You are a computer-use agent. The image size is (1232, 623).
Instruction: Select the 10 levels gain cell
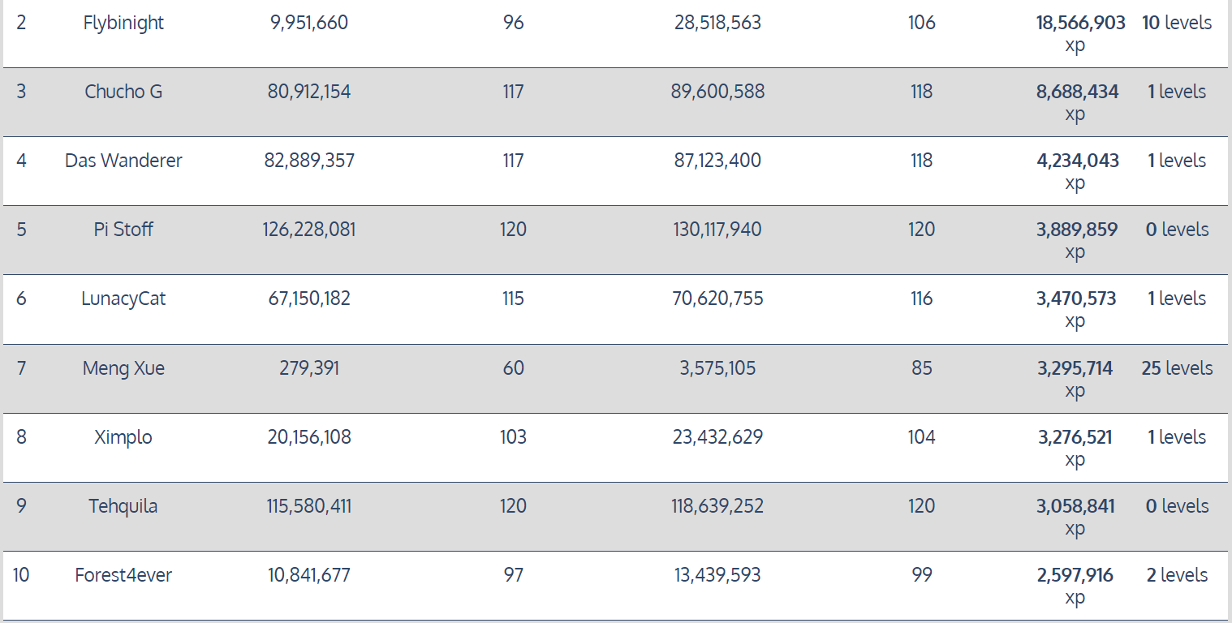pyautogui.click(x=1177, y=23)
